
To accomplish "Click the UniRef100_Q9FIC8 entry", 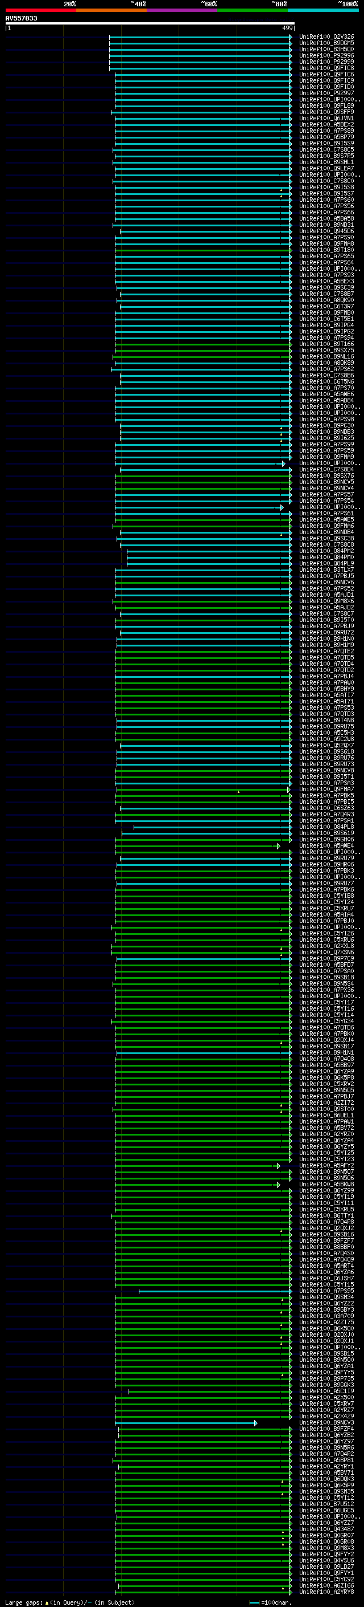I will pyautogui.click(x=326, y=68).
